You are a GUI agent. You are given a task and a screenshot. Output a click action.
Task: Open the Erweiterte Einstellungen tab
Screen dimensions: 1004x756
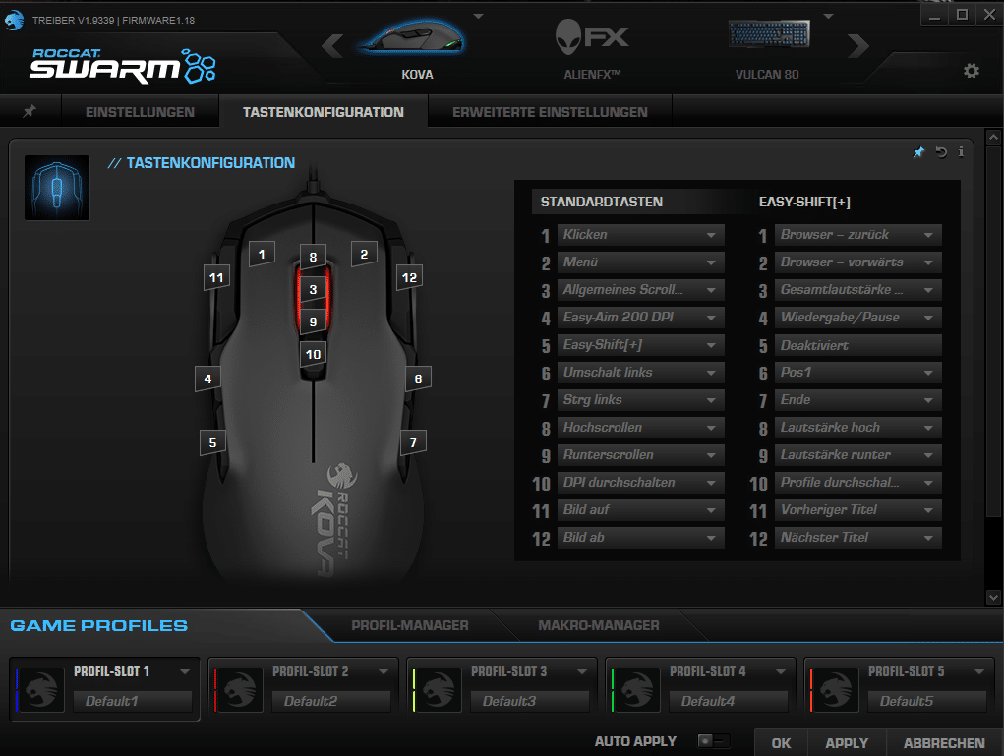[x=550, y=112]
